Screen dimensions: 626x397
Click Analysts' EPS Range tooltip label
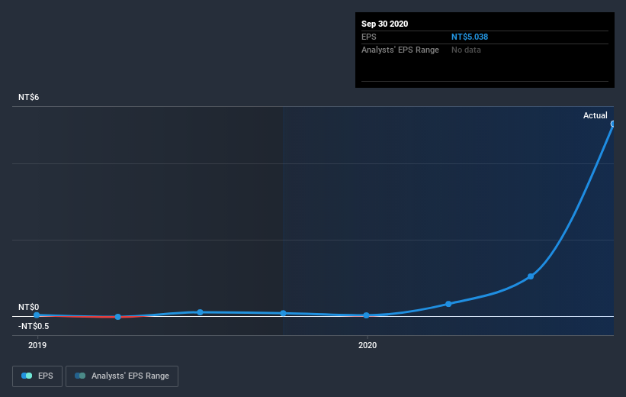pos(400,50)
